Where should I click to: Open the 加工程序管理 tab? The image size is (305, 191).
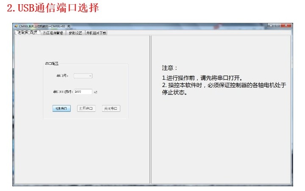pyautogui.click(x=53, y=33)
